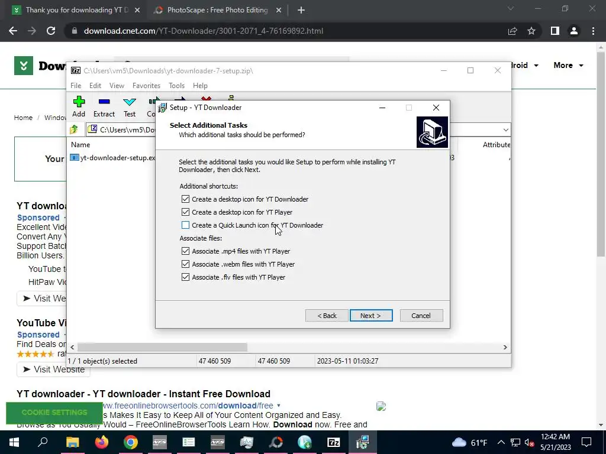Image resolution: width=606 pixels, height=454 pixels.
Task: Uncheck desktop icon for YT Downloader
Action: pyautogui.click(x=185, y=199)
